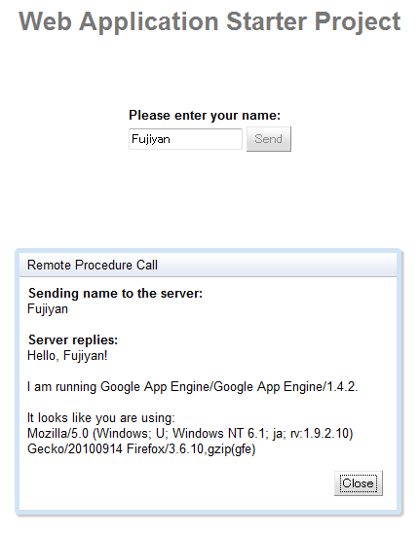Click the Fujiyan text under Sending name
Screen dimensions: 419x535
pyautogui.click(x=48, y=309)
